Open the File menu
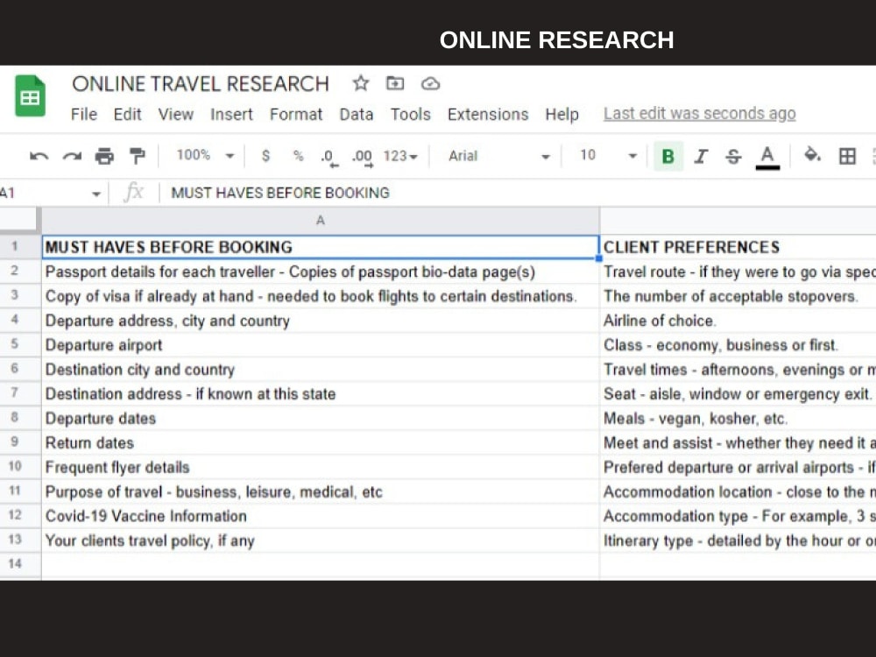Viewport: 876px width, 657px height. 84,115
